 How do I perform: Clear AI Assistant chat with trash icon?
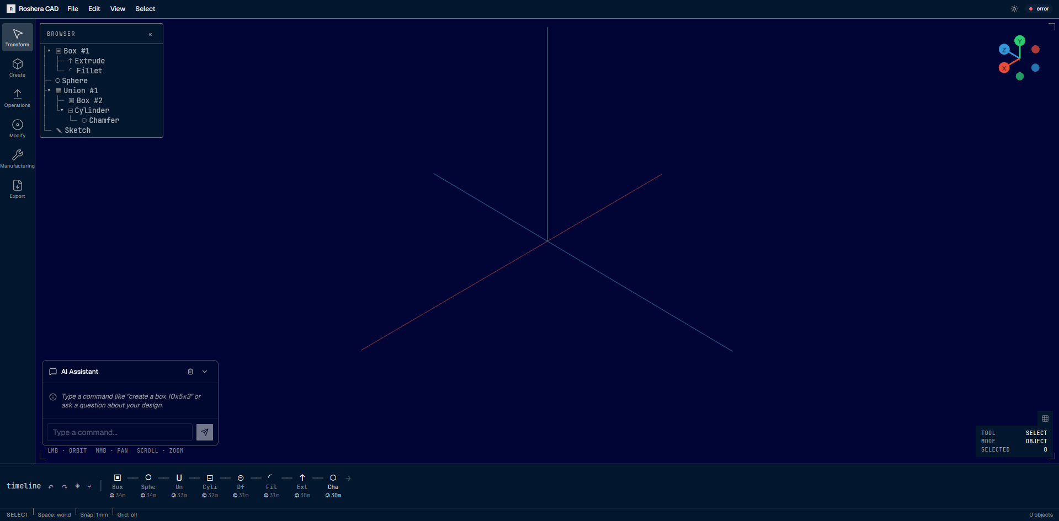tap(190, 372)
